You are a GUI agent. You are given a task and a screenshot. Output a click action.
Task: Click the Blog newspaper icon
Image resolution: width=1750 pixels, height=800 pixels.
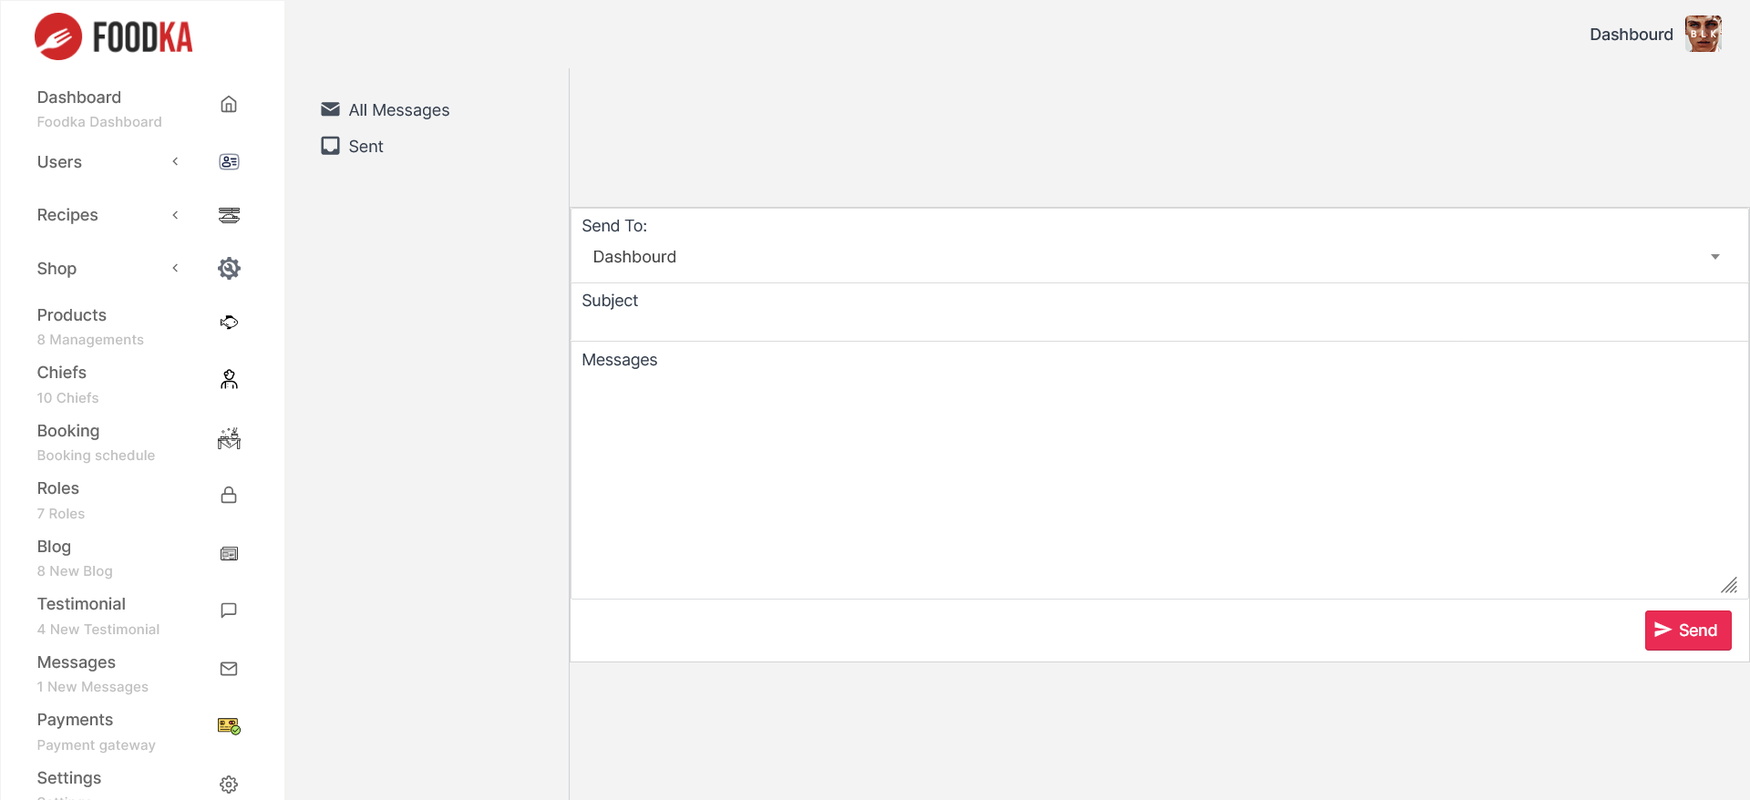click(229, 554)
